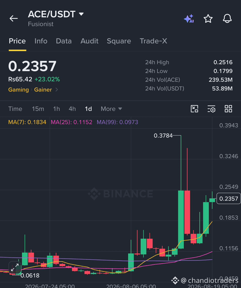Screen dimensions: 241x288
Task: Tap the 0.0618 low price marker
Action: pos(30,275)
